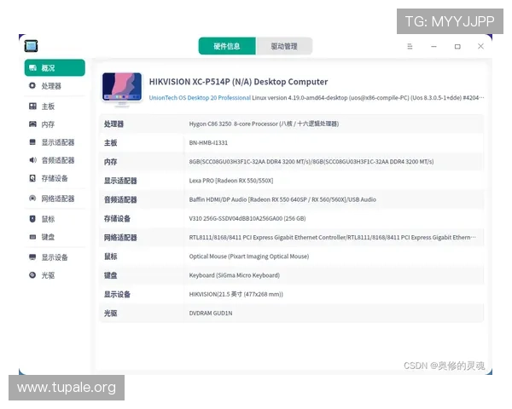Select 处理器 label in the sidebar
This screenshot has width=512, height=409.
point(51,86)
